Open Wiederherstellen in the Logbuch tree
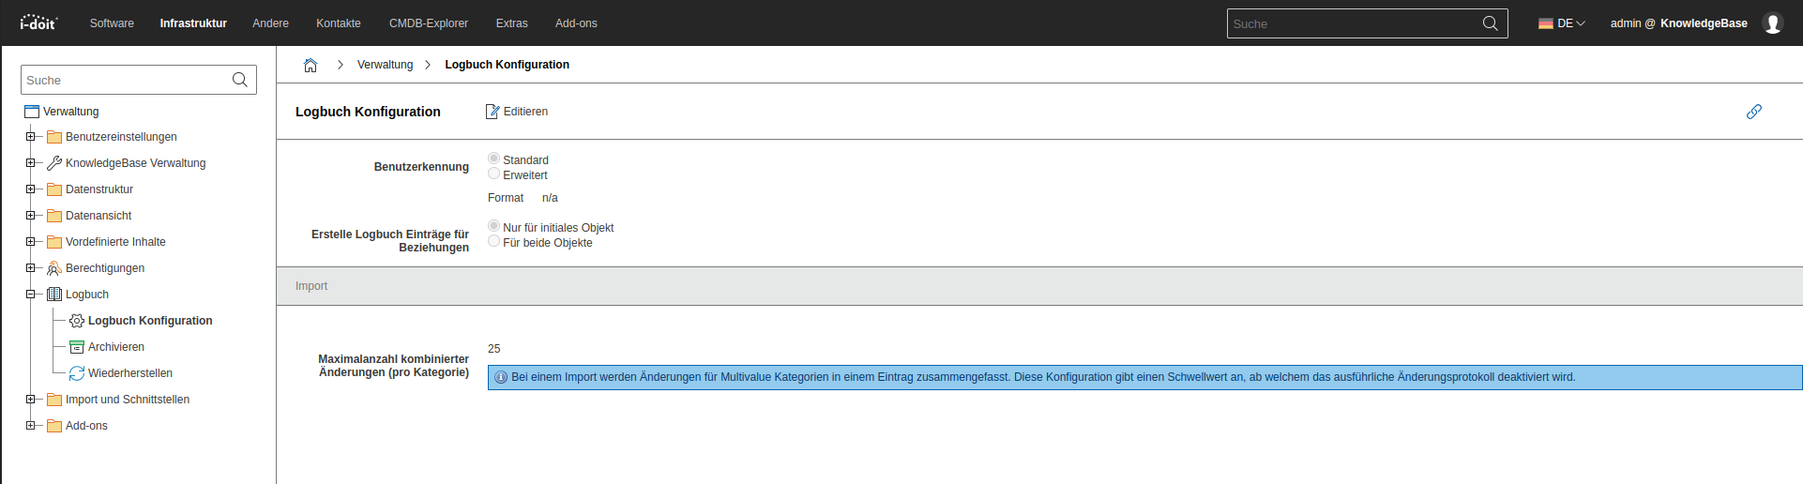Screen dimensions: 1803x484 click(x=129, y=373)
